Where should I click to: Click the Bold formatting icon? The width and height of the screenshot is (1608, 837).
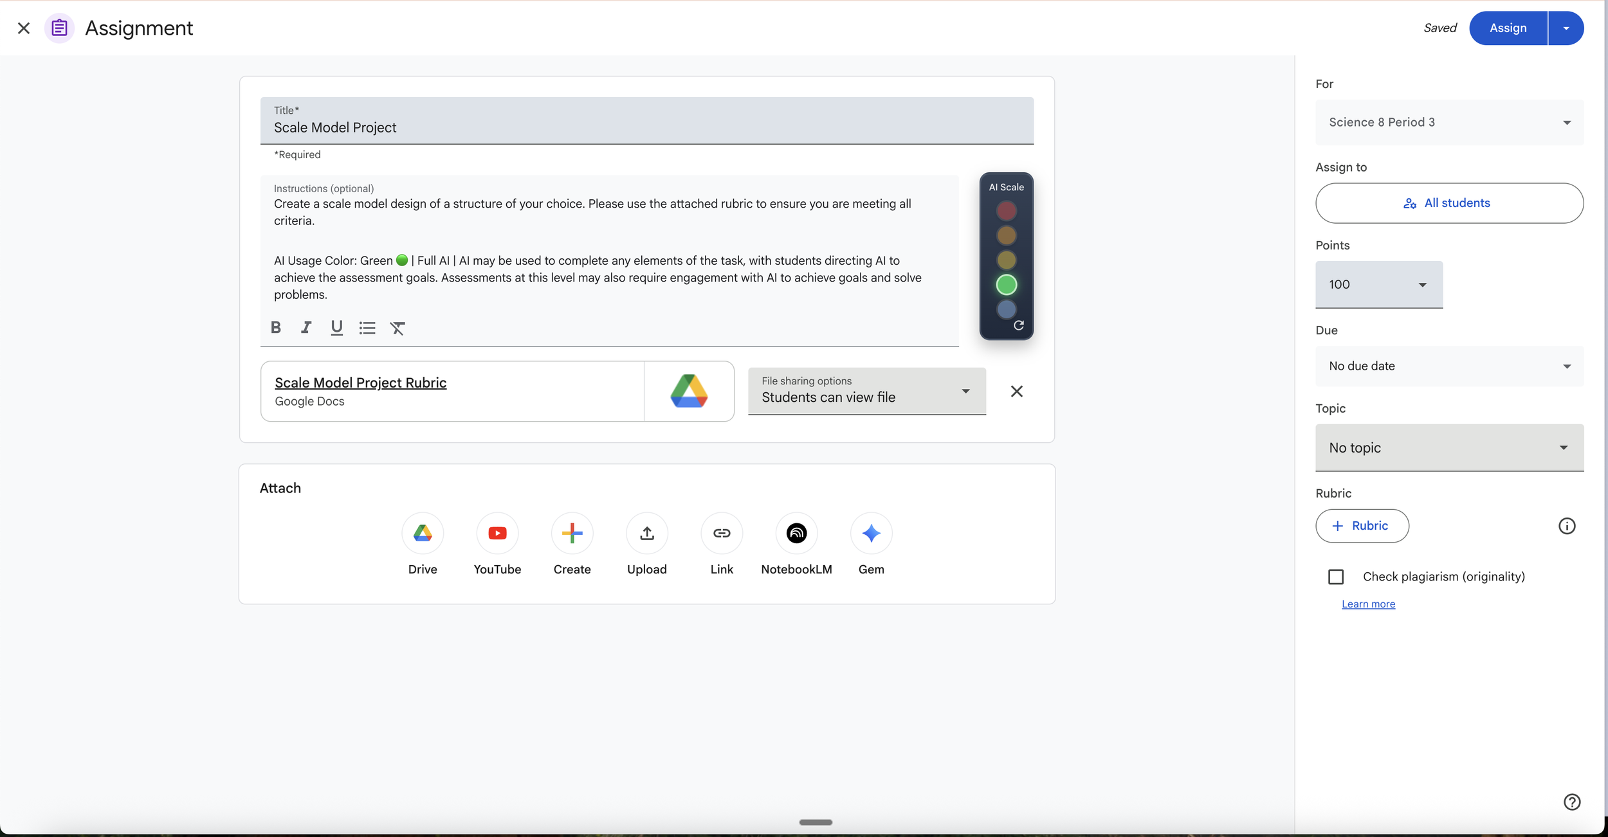[x=276, y=328]
